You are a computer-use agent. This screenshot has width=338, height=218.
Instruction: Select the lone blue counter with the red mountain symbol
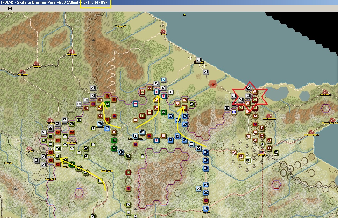[x=135, y=104]
